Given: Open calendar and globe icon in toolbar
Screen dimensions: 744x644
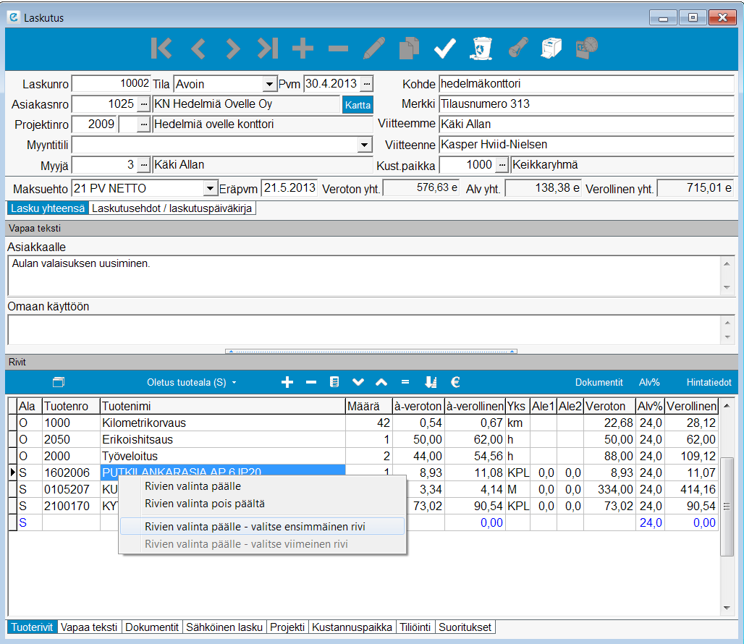Looking at the screenshot, I should click(587, 48).
